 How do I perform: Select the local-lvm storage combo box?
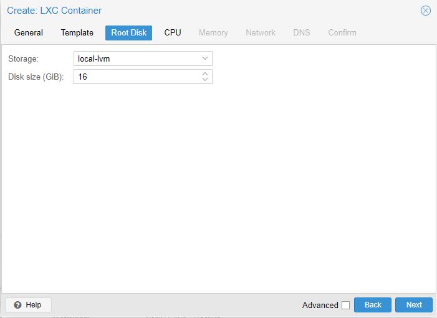[x=136, y=58]
